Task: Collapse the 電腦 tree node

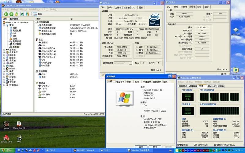Action: (4, 25)
